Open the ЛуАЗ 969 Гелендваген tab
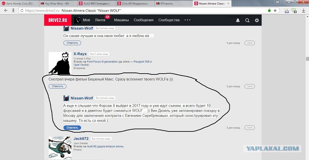The height and width of the screenshot is (160, 309). tap(96, 3)
